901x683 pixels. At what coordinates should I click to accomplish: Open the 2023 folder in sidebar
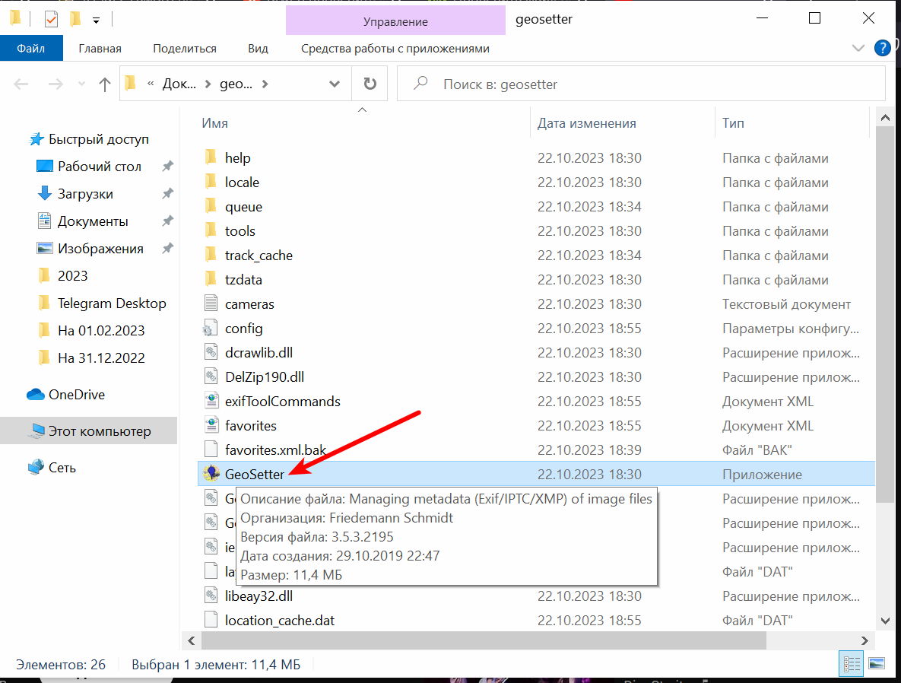click(72, 275)
